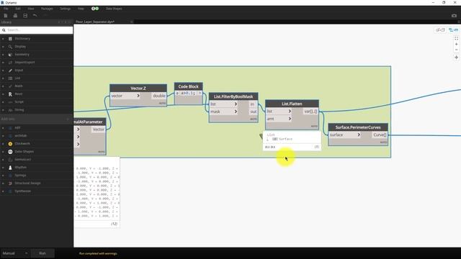
Task: Click the Input pencil category icon
Action: 10,71
